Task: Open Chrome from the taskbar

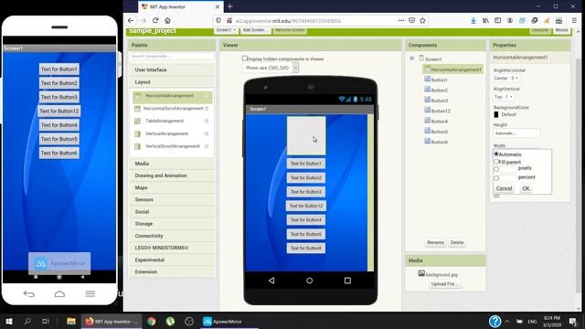Action: (x=151, y=321)
